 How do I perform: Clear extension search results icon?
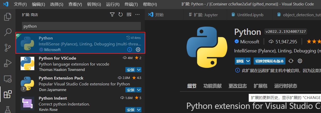point(129,15)
